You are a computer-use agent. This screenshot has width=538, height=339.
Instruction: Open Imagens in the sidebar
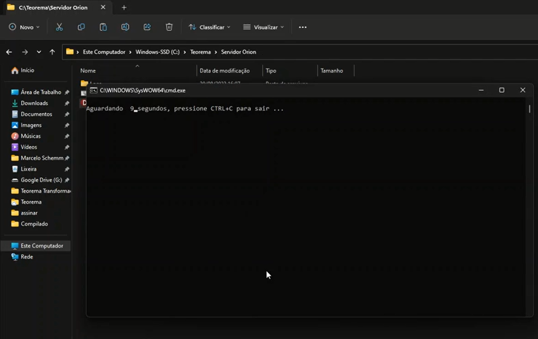tap(31, 125)
